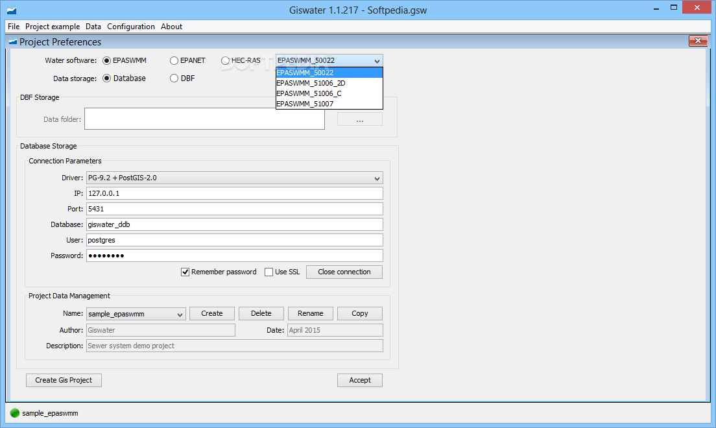Image resolution: width=716 pixels, height=428 pixels.
Task: Click the Copy project button
Action: 360,313
